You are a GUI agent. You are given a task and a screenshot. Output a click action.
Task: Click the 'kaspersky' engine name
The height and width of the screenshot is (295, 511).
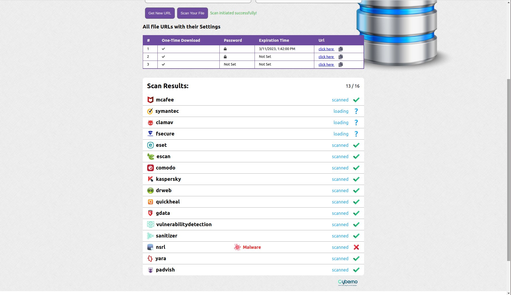pyautogui.click(x=168, y=179)
